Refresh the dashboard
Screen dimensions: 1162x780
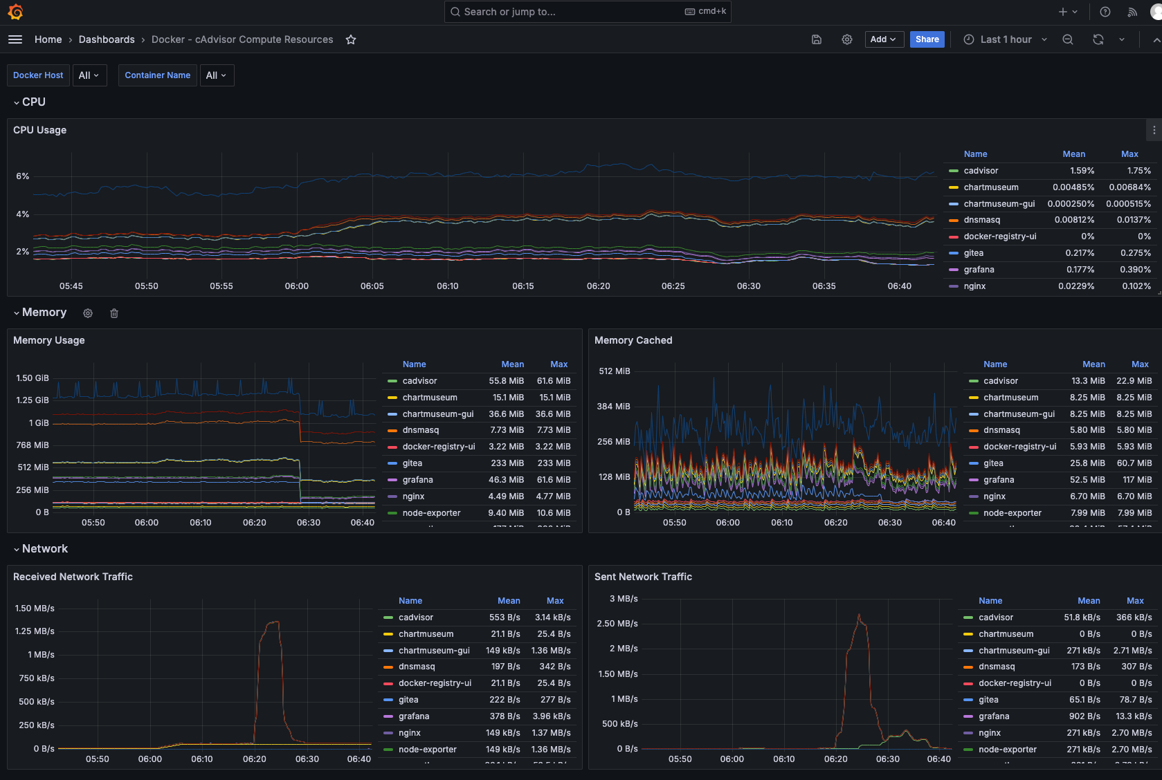point(1098,39)
